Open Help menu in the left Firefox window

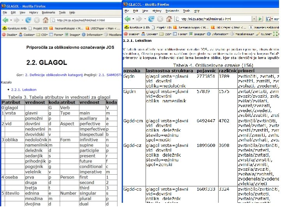(x=72, y=13)
